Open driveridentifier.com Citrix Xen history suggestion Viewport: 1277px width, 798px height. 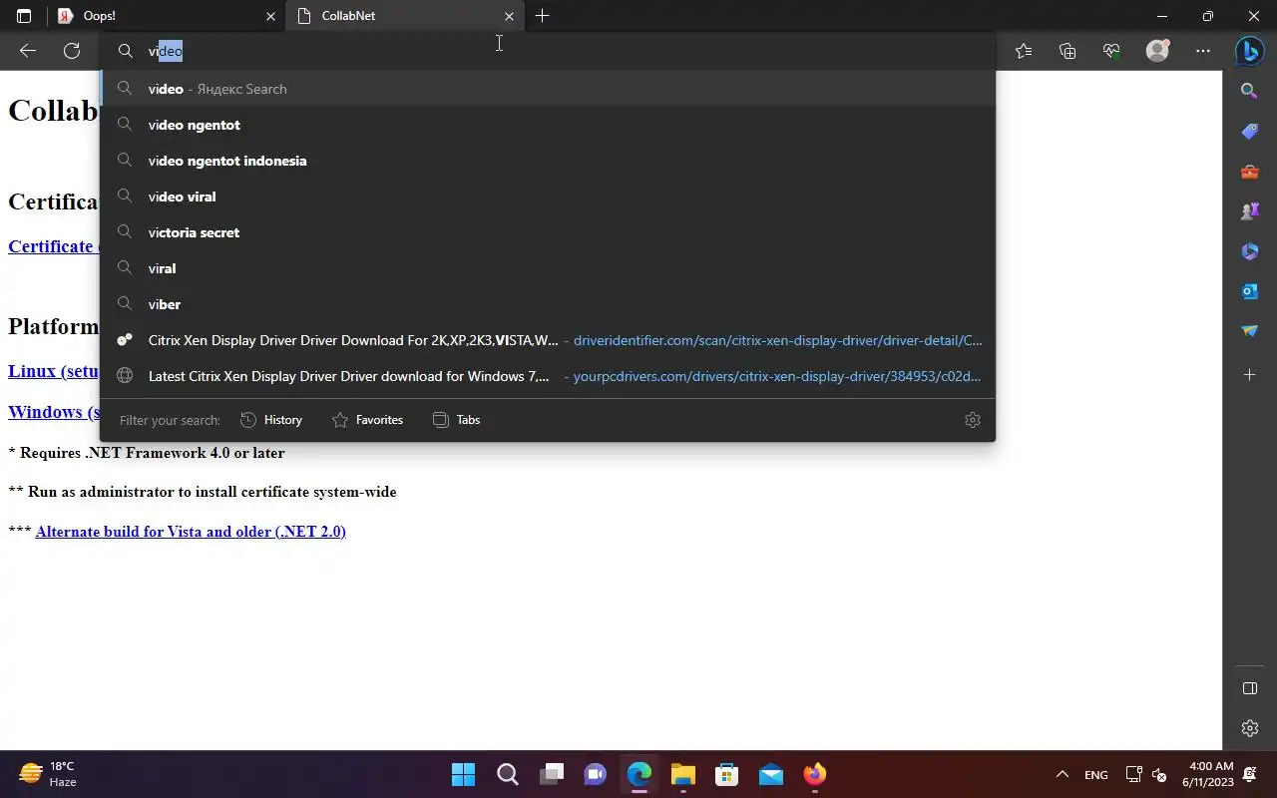(x=548, y=340)
